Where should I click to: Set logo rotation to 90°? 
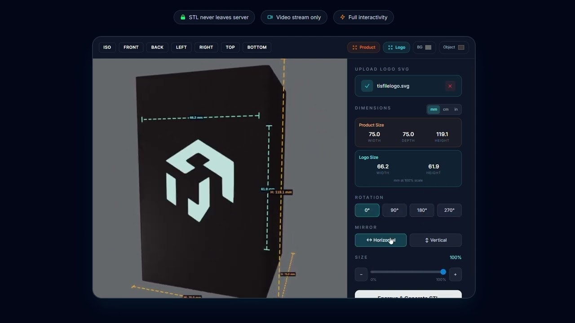pos(394,210)
